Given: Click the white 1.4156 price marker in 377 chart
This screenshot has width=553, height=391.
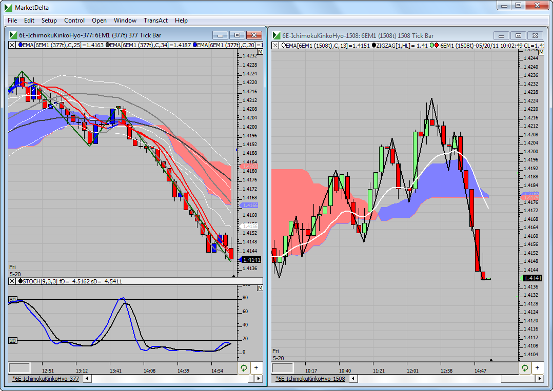Looking at the screenshot, I should point(249,226).
